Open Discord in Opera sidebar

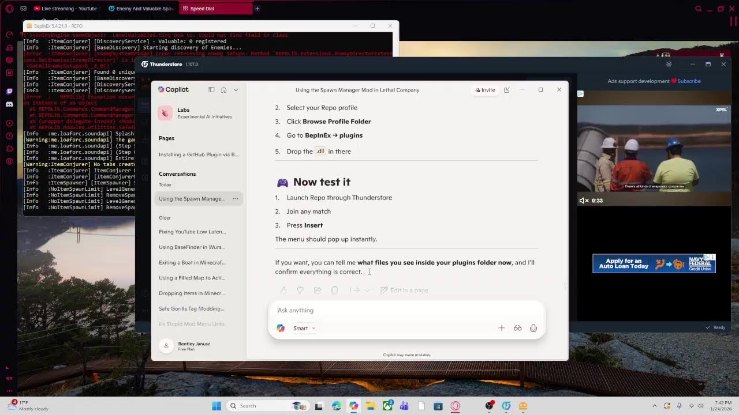tap(9, 104)
